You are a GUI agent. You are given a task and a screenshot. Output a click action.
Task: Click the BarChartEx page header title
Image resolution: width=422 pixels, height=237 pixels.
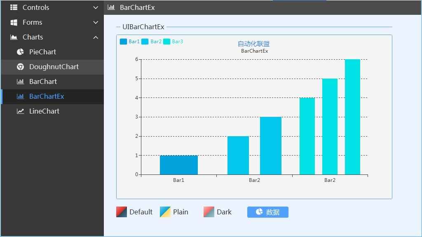click(x=137, y=7)
